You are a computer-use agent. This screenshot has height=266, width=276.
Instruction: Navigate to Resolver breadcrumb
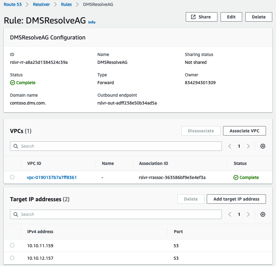[41, 4]
